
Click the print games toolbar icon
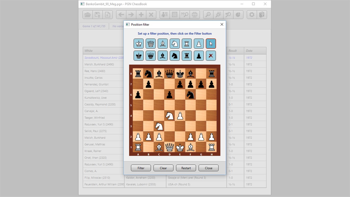click(x=195, y=15)
